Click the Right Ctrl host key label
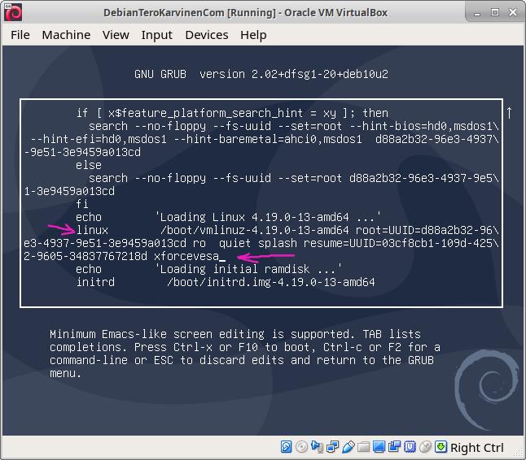 [x=476, y=448]
